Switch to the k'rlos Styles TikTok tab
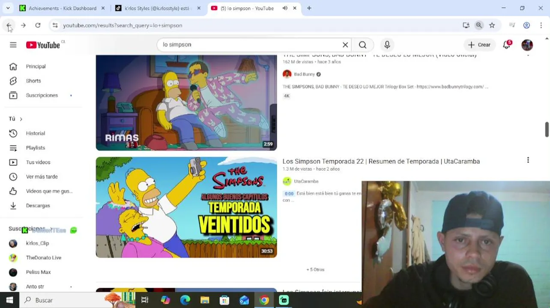Screen dimensions: 550x308 point(157,8)
